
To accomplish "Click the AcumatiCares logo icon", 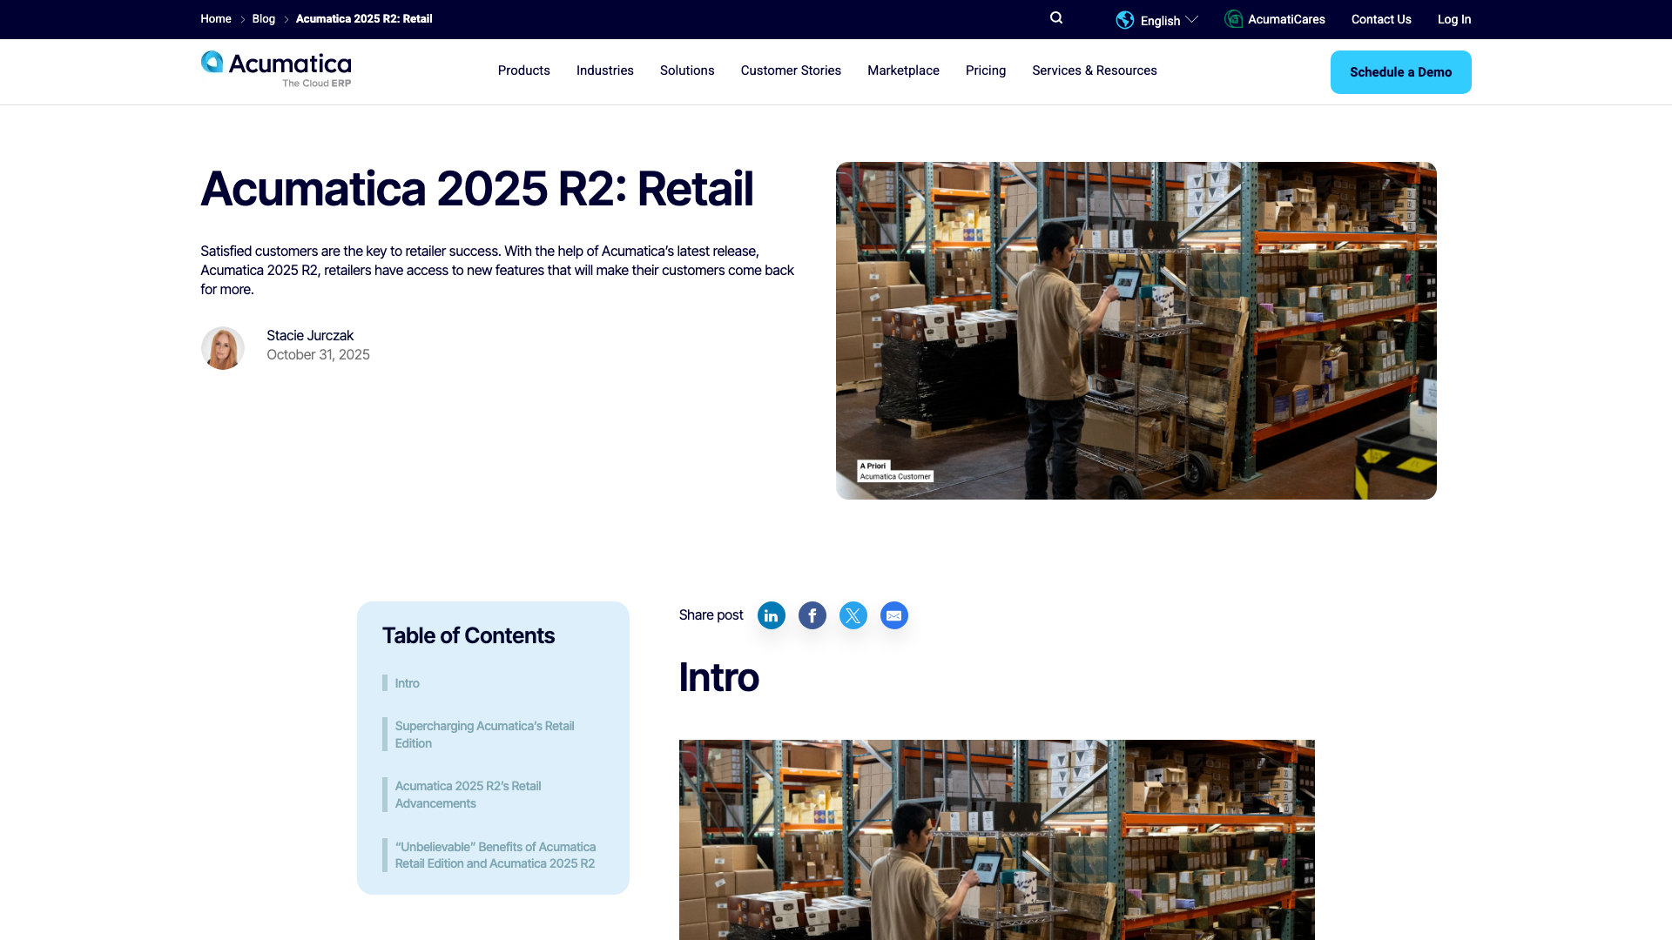I will 1233,19.
